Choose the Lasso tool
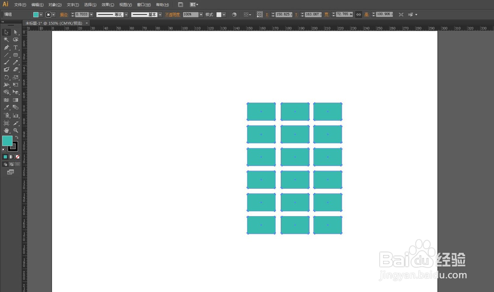Viewport: 494px width, 292px height. click(x=15, y=40)
